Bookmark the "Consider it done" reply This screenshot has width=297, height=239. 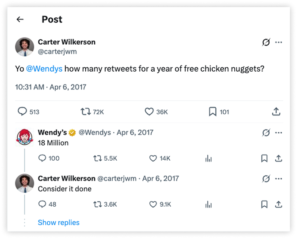(x=264, y=204)
